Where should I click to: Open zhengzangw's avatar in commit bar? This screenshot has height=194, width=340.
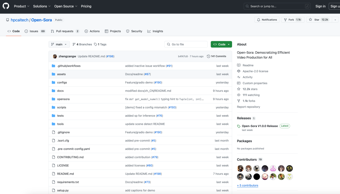coord(55,56)
